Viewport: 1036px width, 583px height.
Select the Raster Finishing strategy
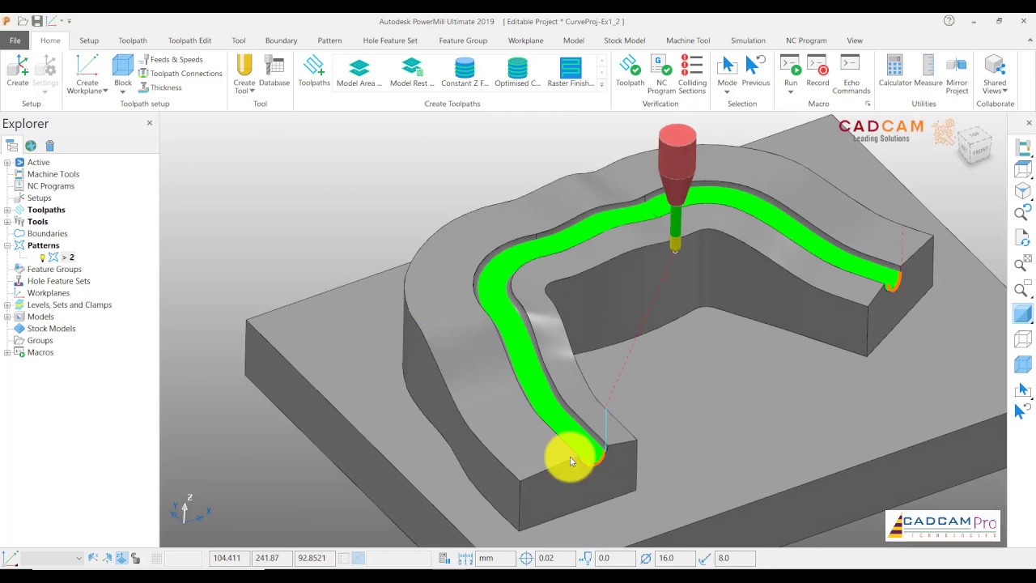coord(571,72)
